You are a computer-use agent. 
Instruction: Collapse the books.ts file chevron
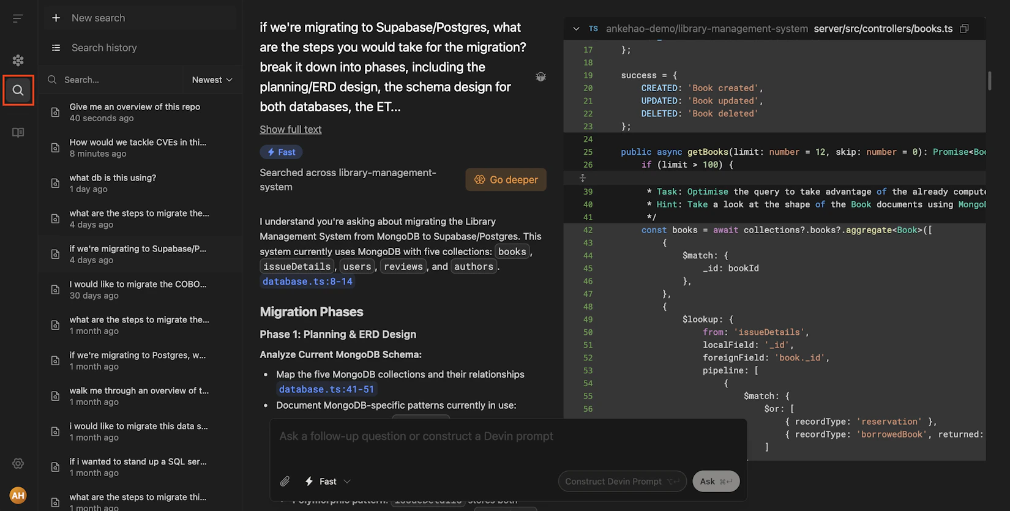pos(576,29)
